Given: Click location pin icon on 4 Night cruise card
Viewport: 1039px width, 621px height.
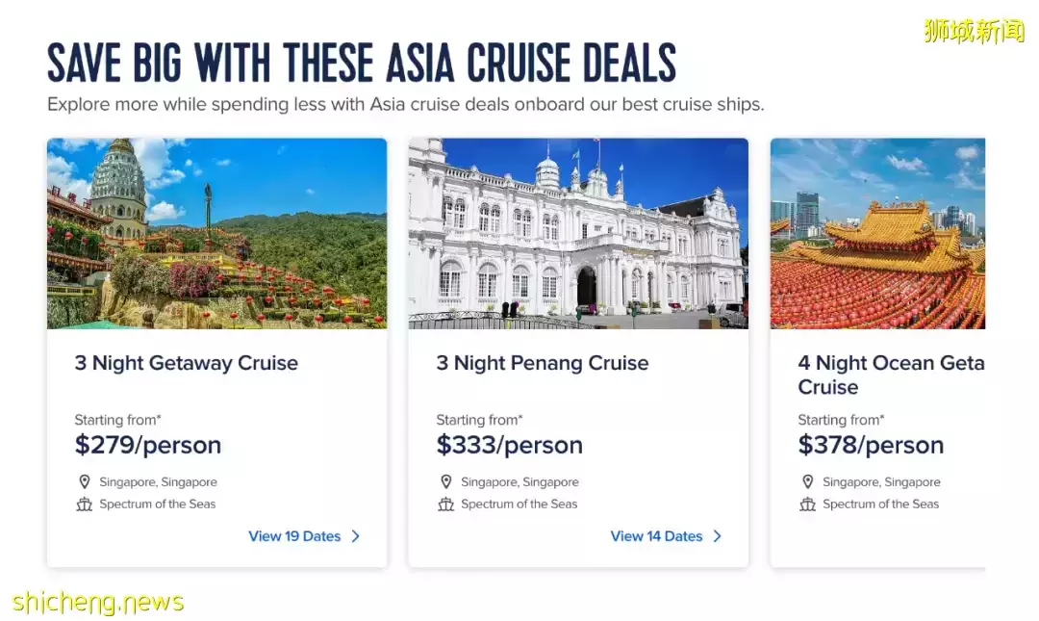Looking at the screenshot, I should pyautogui.click(x=808, y=481).
